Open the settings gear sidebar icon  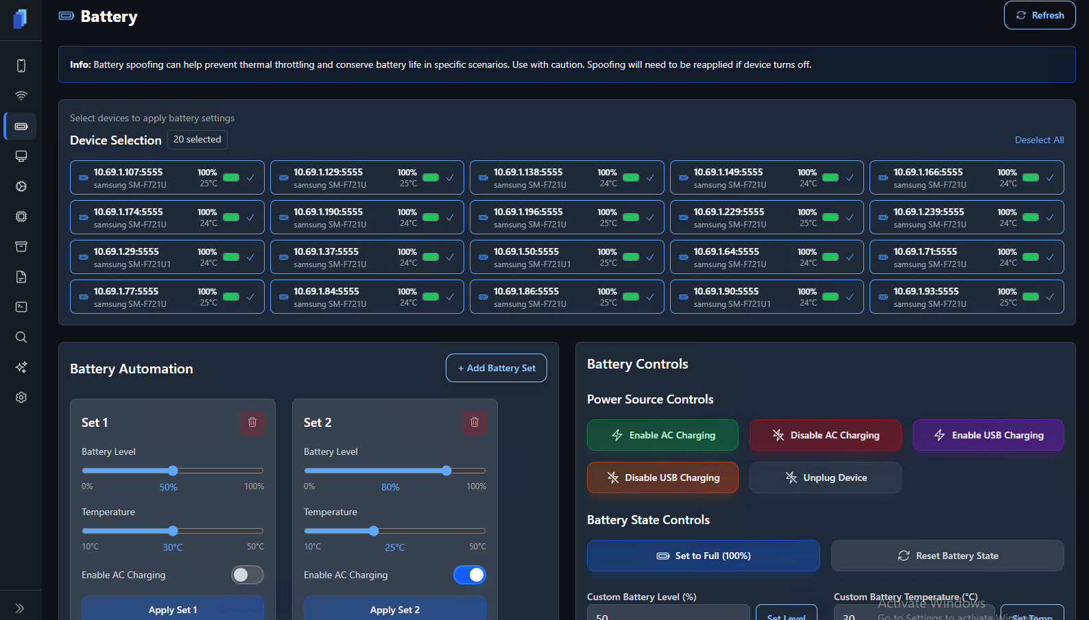coord(21,397)
